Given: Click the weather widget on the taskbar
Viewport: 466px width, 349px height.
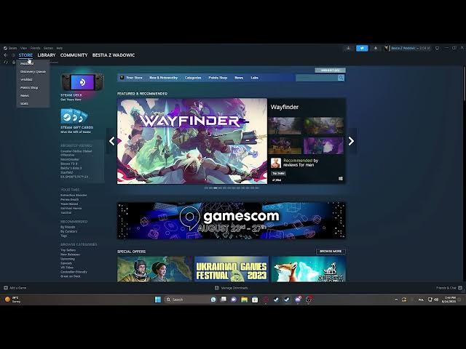Looking at the screenshot, I should tap(12, 300).
